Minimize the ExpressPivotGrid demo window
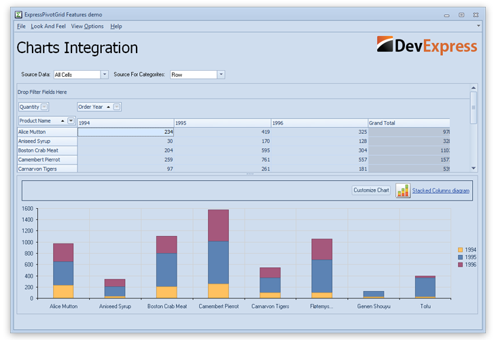 pos(446,15)
